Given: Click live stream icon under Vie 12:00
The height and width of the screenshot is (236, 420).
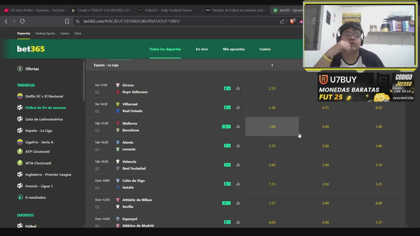Looking at the screenshot, I should (x=97, y=92).
